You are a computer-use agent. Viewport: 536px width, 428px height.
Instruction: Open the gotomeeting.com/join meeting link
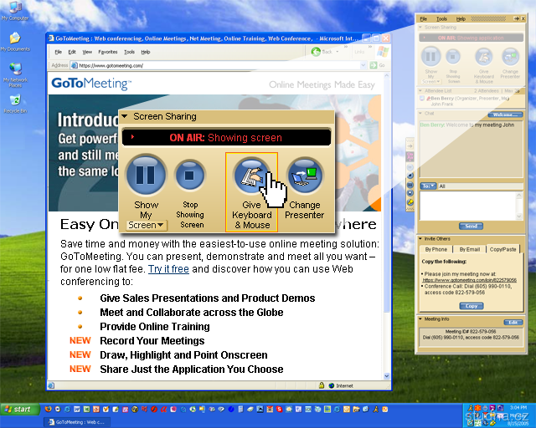pyautogui.click(x=470, y=280)
